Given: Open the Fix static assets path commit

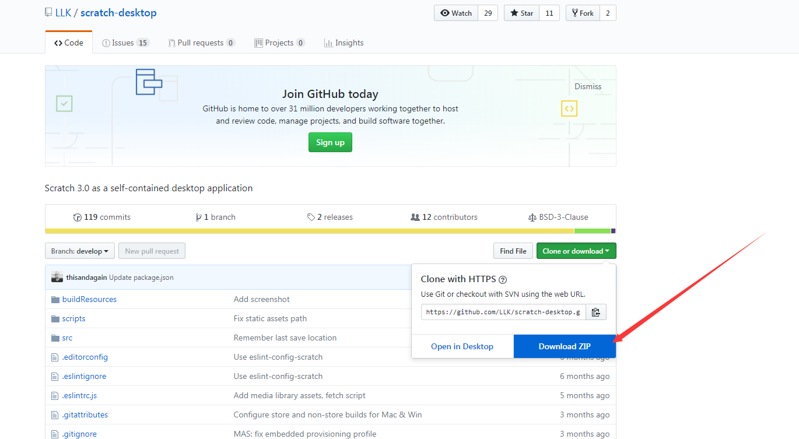Looking at the screenshot, I should point(270,318).
